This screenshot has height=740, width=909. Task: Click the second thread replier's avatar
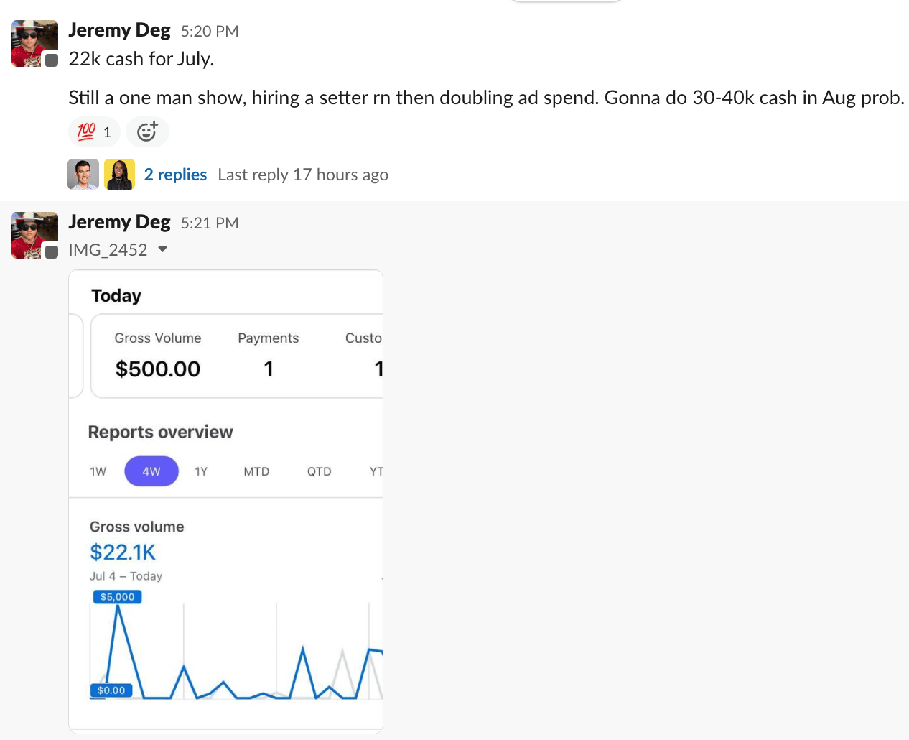(119, 175)
